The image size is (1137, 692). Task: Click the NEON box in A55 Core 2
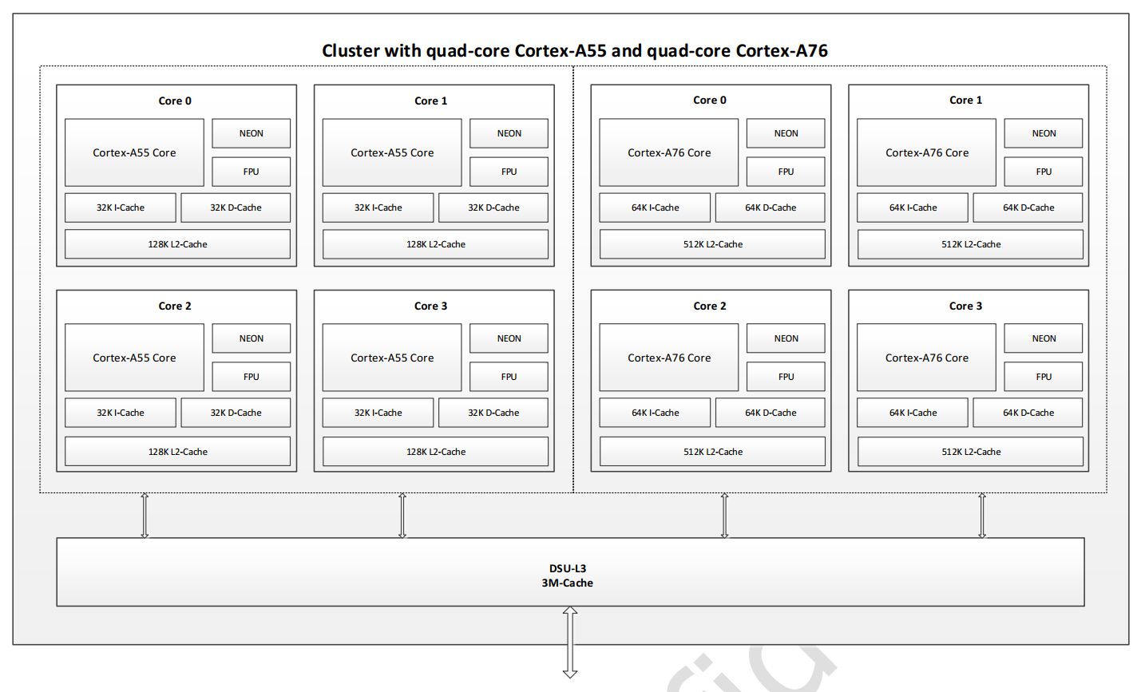click(251, 338)
